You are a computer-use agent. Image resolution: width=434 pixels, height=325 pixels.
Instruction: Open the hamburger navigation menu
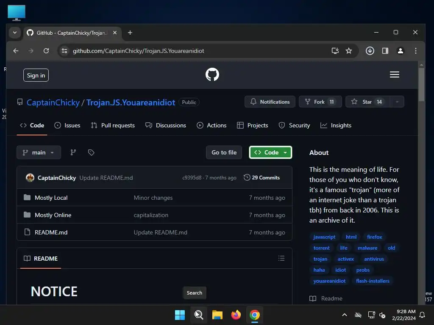coord(395,74)
